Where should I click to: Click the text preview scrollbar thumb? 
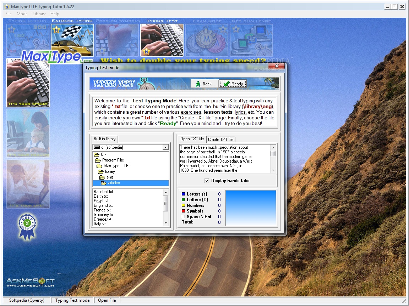coord(273,153)
